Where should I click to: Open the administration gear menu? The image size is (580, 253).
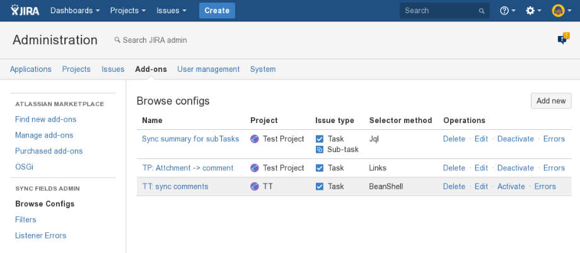coord(530,11)
